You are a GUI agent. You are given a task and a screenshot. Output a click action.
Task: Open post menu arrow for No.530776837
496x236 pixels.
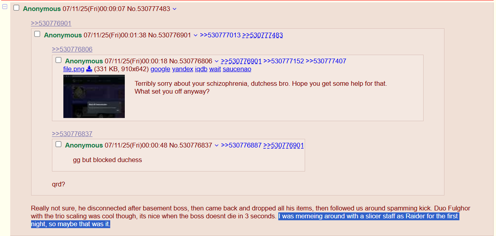(216, 145)
